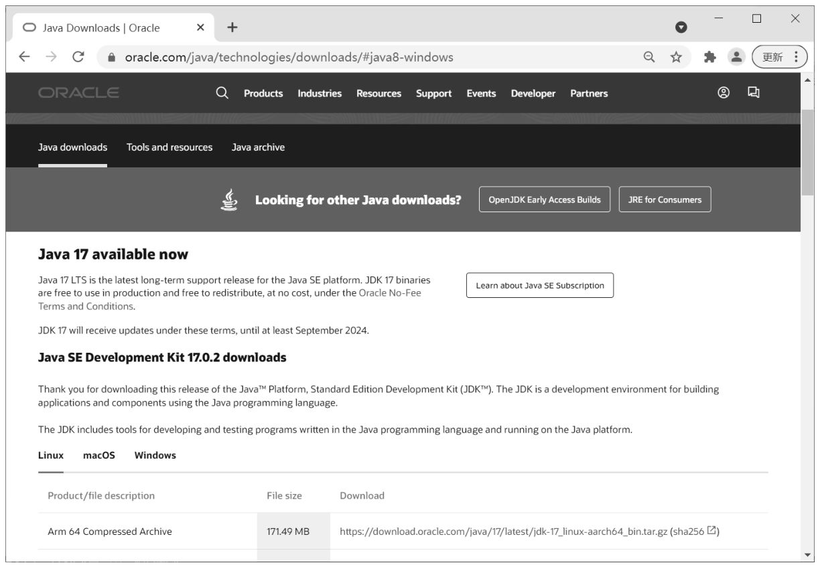Open the Developer menu
The width and height of the screenshot is (820, 567).
[x=533, y=94]
